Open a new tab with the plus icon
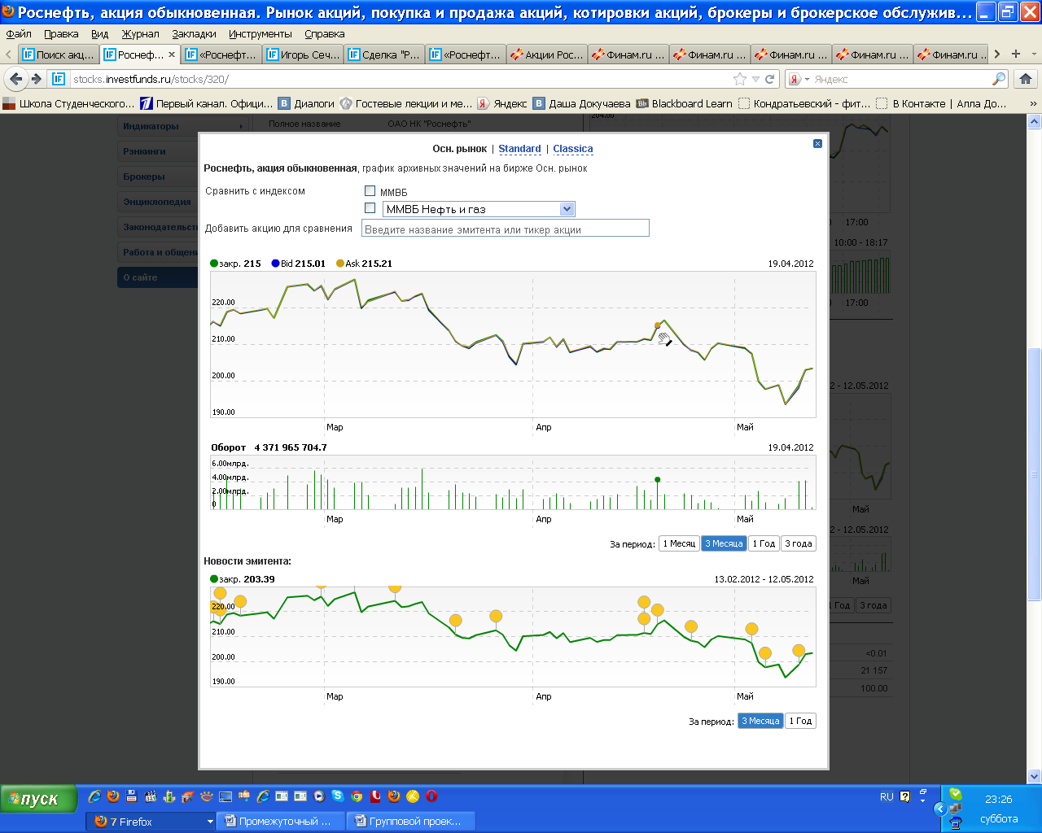The width and height of the screenshot is (1042, 833). tap(1015, 54)
